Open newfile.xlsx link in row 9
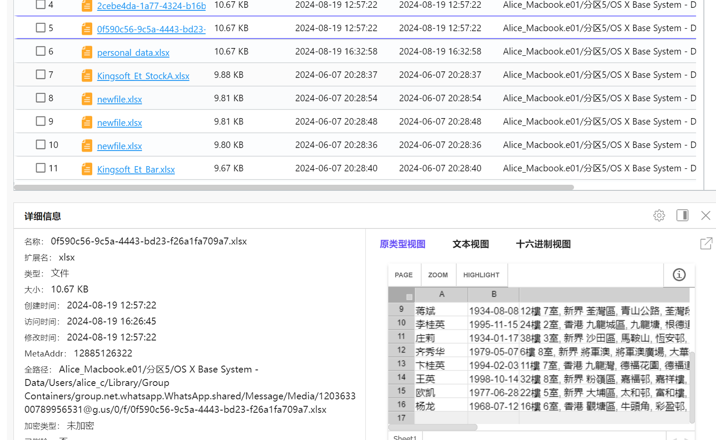Image resolution: width=716 pixels, height=440 pixels. (x=119, y=123)
